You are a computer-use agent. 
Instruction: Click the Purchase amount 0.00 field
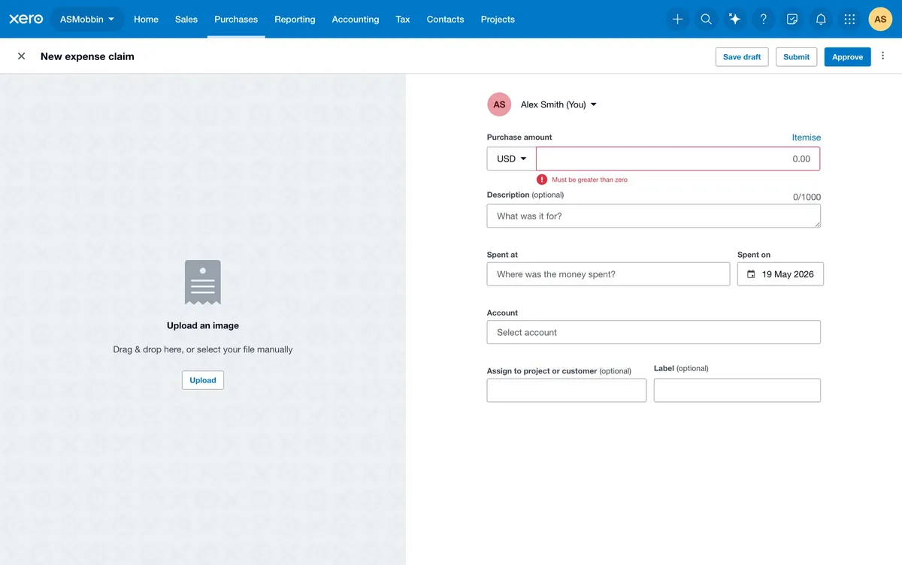[x=678, y=159]
